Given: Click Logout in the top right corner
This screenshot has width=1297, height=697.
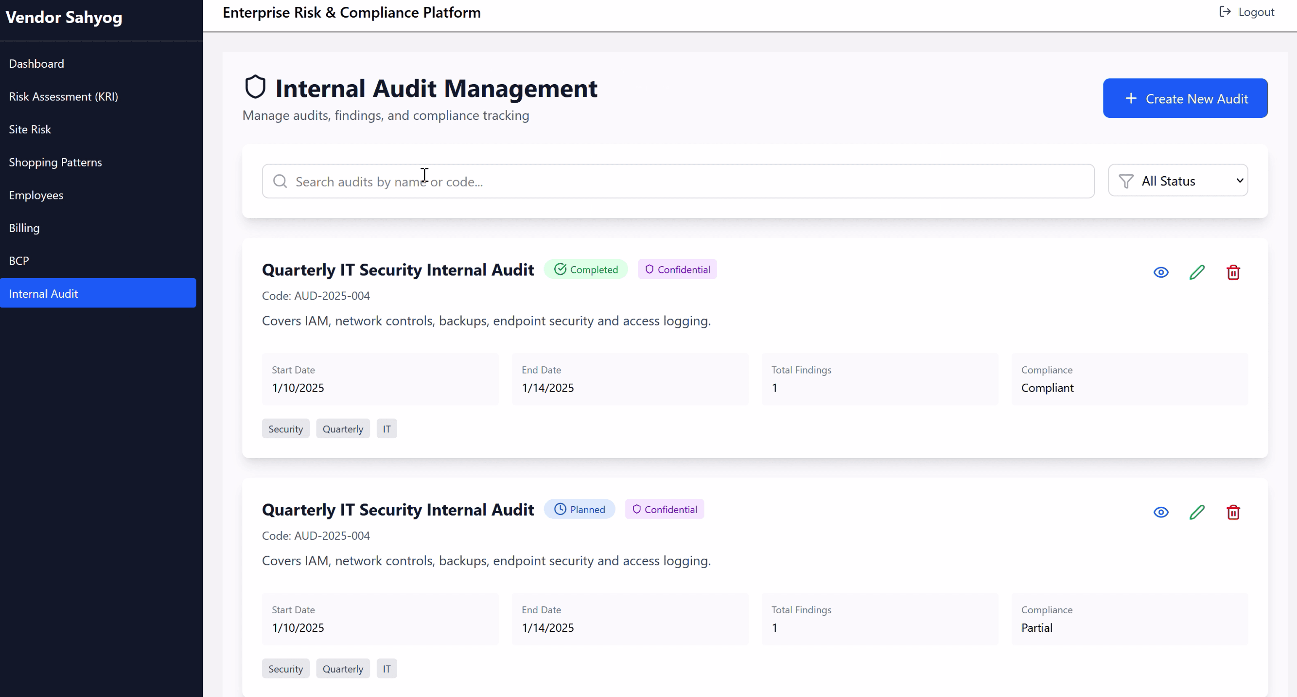Looking at the screenshot, I should click(1255, 11).
